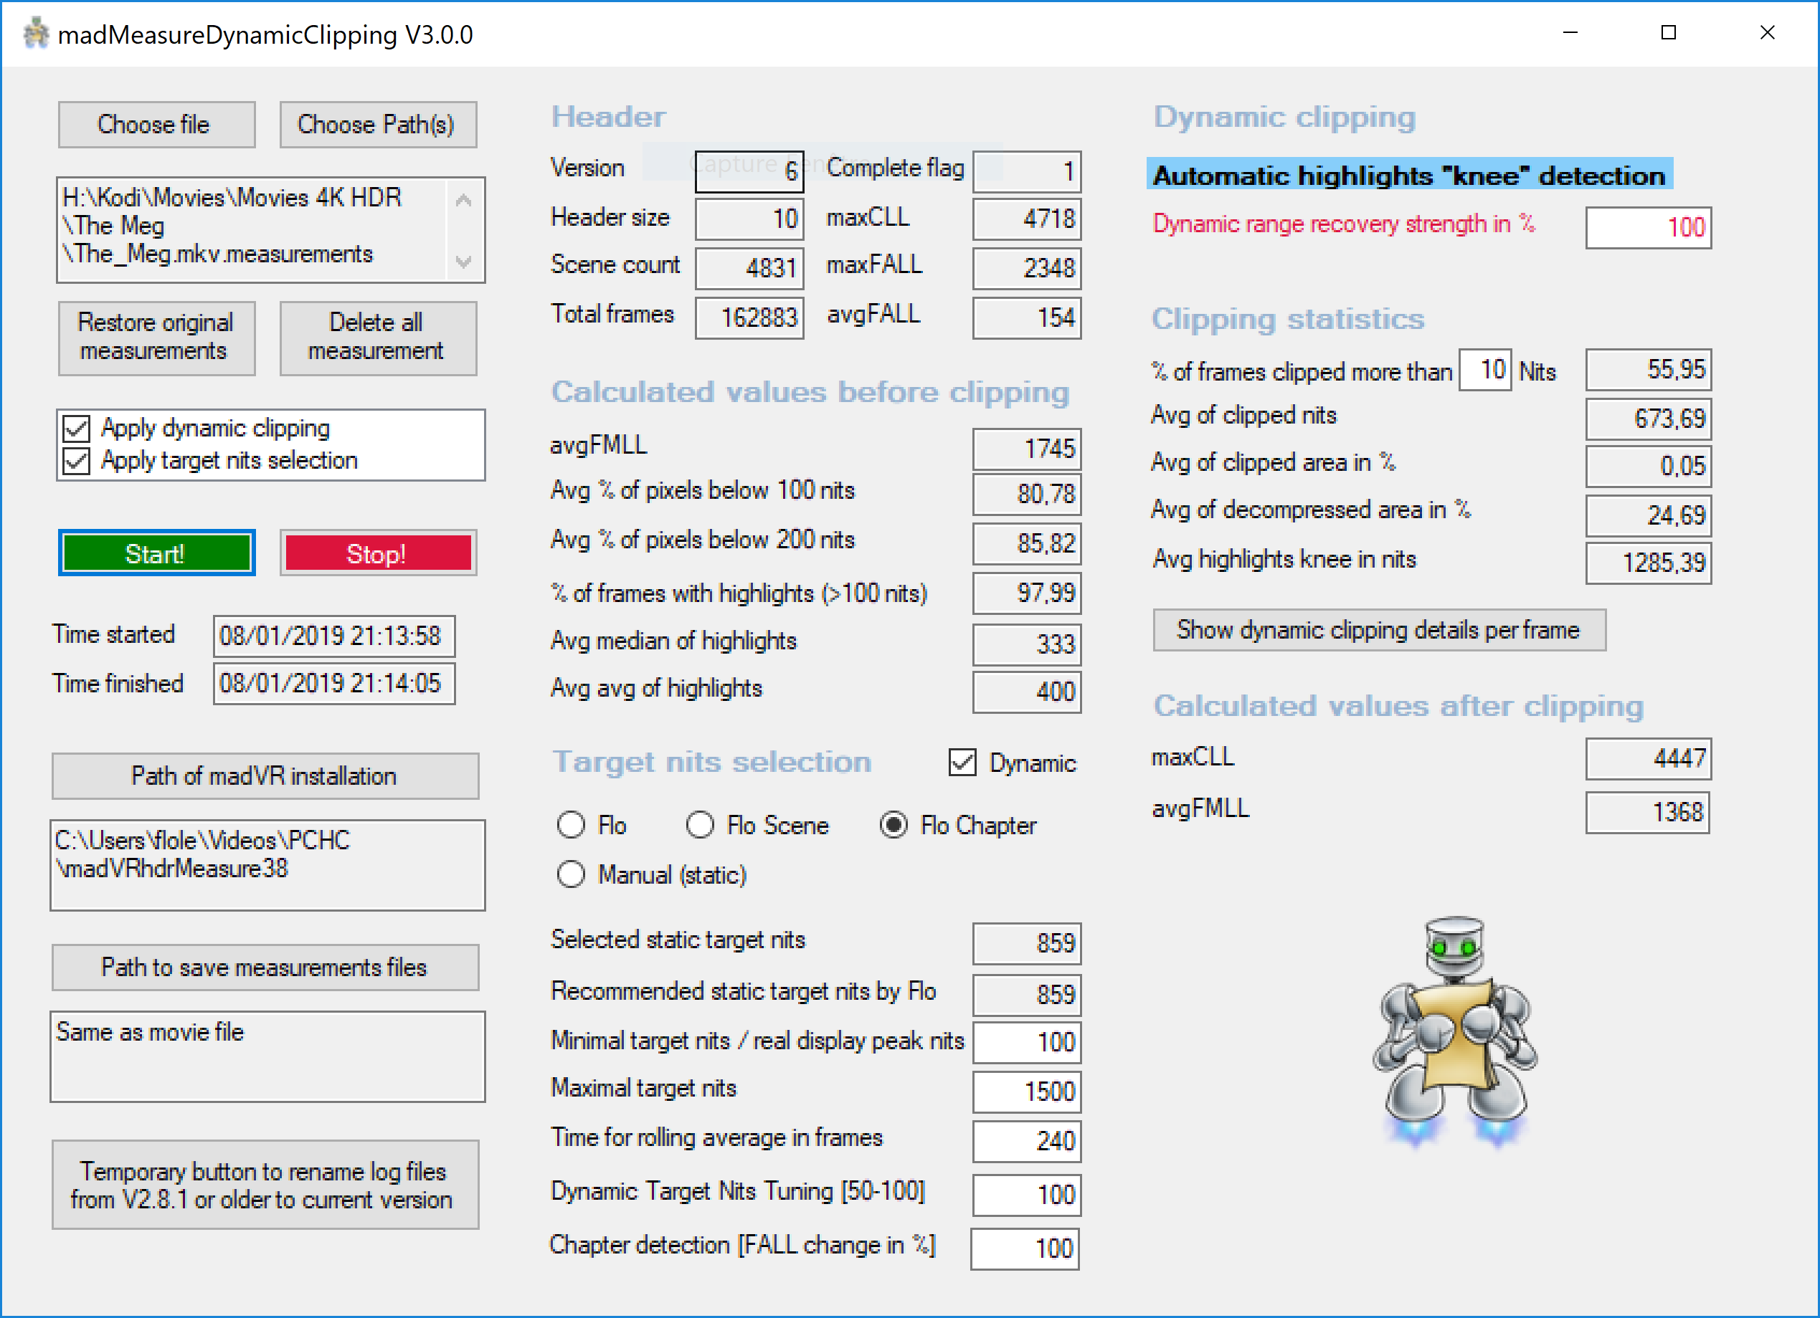Click avgFMLL after clipping value 1368
The width and height of the screenshot is (1820, 1318).
pos(1647,812)
